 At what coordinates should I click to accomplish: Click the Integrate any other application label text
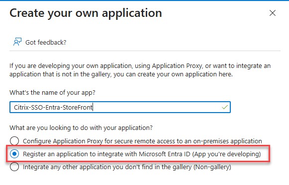click(x=127, y=167)
